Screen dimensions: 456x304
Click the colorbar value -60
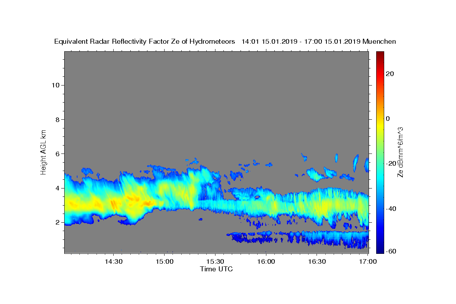coord(391,252)
